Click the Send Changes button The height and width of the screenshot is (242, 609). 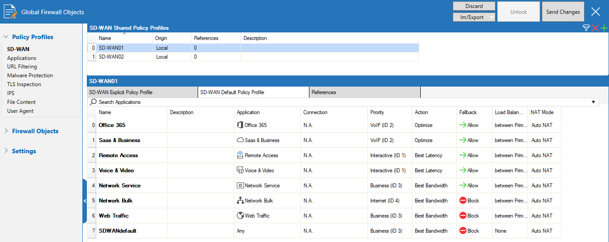563,12
